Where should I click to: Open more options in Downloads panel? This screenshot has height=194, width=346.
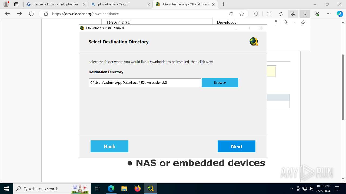pyautogui.click(x=294, y=22)
